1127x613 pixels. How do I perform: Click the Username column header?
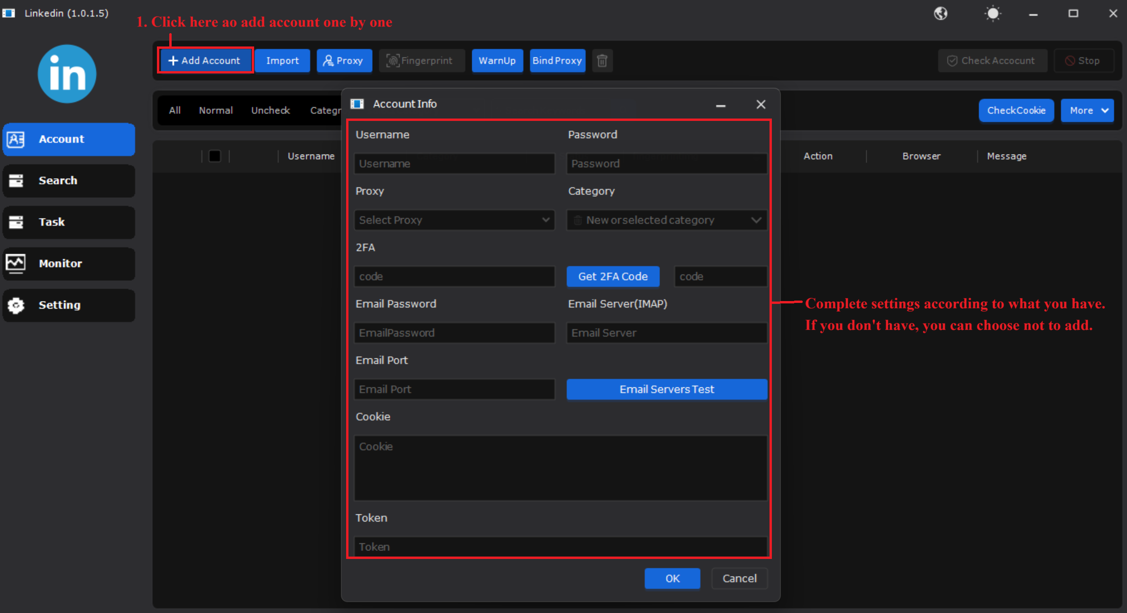pos(311,156)
